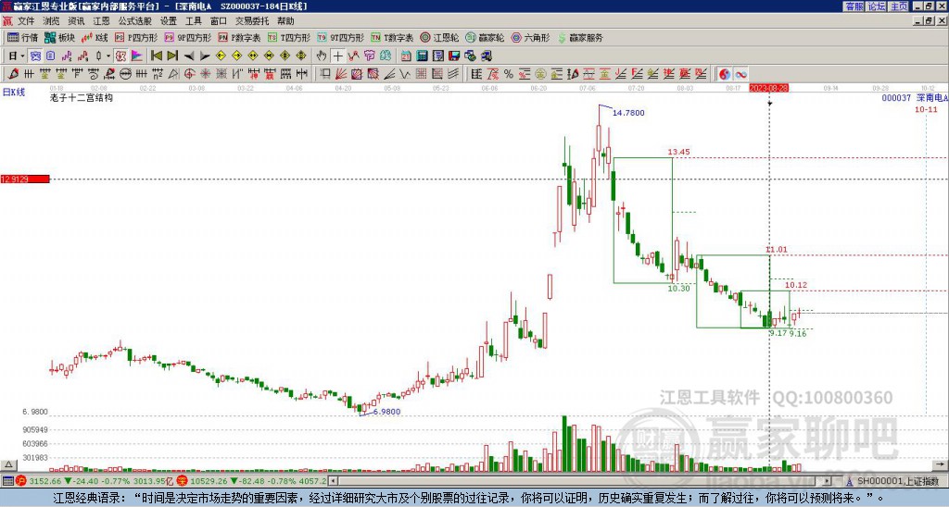Click the circled horizontal-line icon

126,74
